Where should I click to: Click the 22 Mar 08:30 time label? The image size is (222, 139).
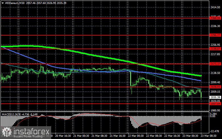tap(154, 136)
